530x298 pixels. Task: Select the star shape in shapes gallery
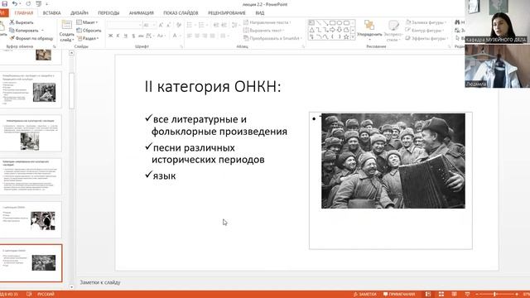coord(346,37)
